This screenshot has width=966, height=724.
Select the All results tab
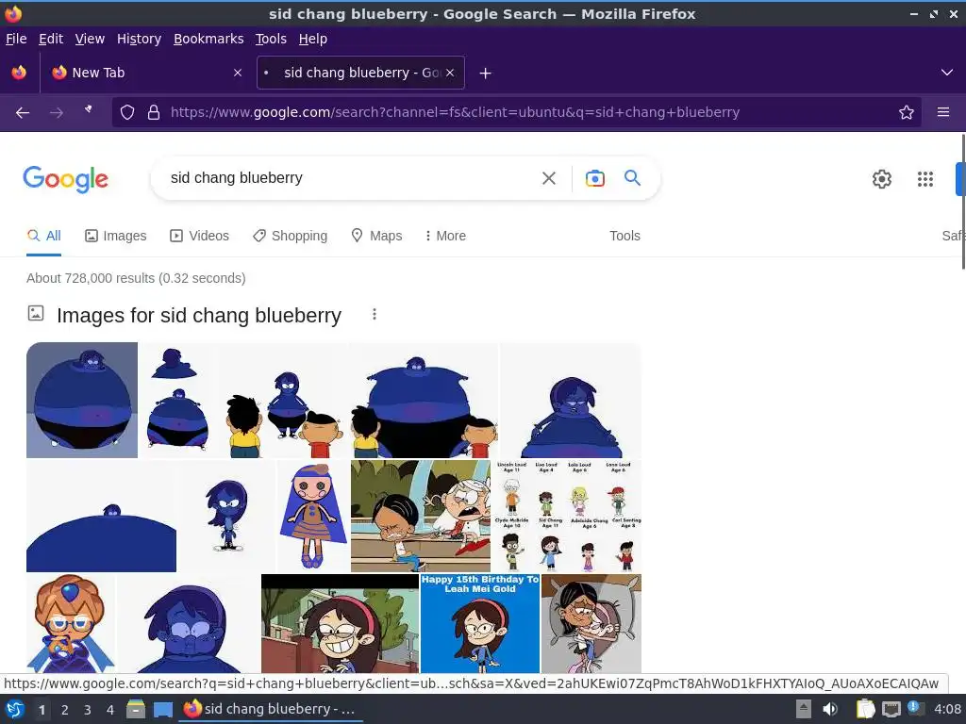click(x=43, y=236)
